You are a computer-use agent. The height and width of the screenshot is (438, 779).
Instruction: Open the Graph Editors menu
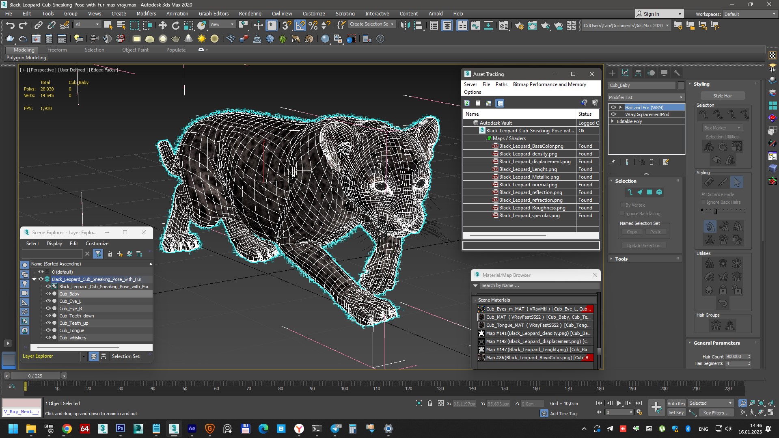tap(214, 13)
